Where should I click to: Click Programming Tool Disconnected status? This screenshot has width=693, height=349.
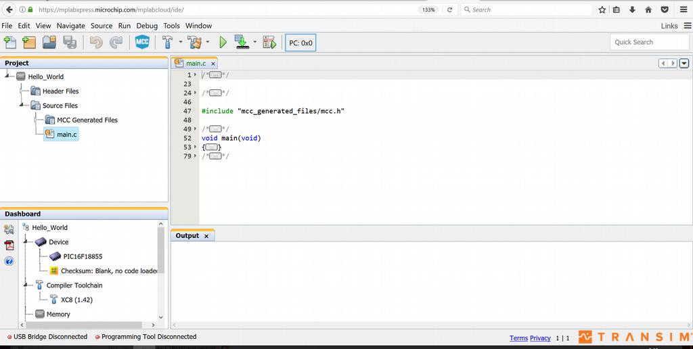(x=146, y=337)
